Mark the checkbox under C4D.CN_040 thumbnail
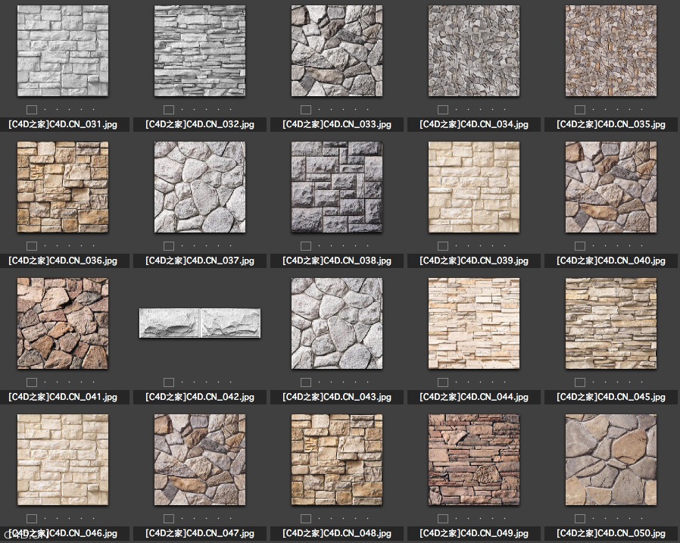Image resolution: width=680 pixels, height=543 pixels. [580, 246]
